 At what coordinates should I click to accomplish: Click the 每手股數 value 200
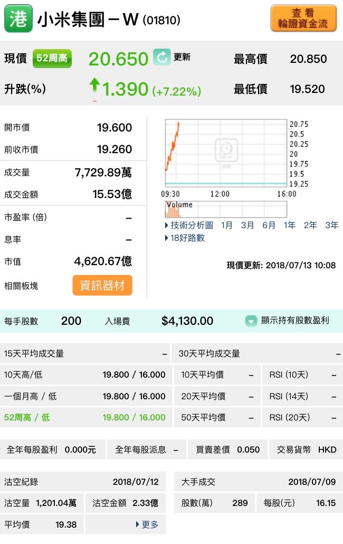71,321
